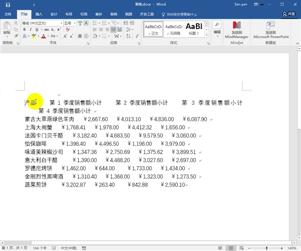Switch to the References (引用) tab

pyautogui.click(x=84, y=14)
